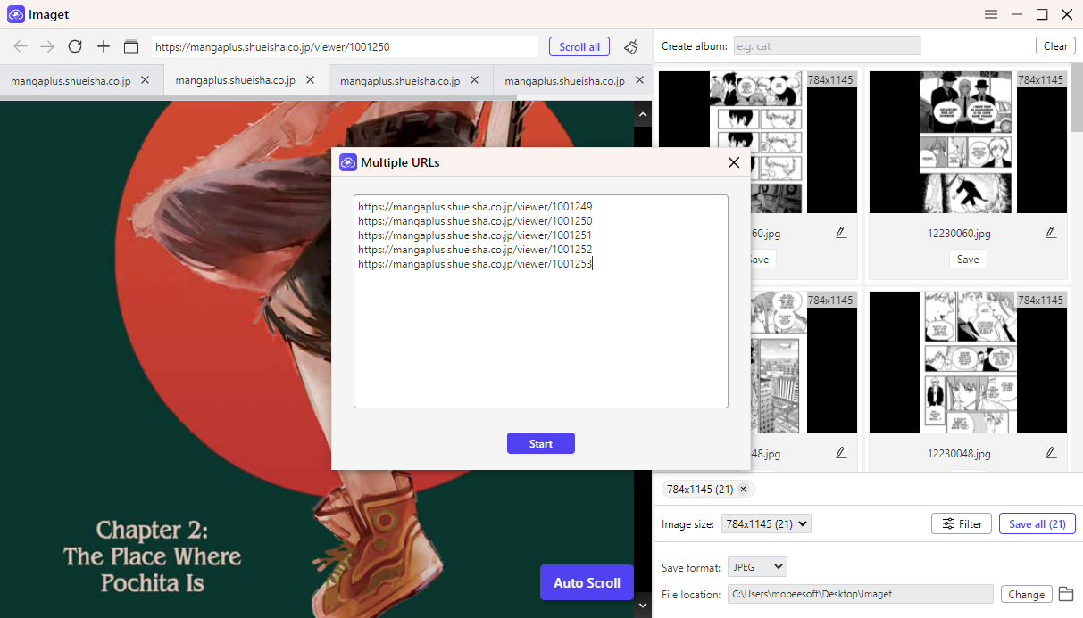Click the broom clear-cache icon
This screenshot has width=1083, height=618.
631,46
